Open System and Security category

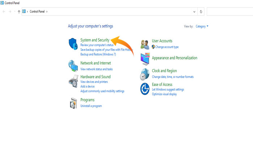pos(95,40)
